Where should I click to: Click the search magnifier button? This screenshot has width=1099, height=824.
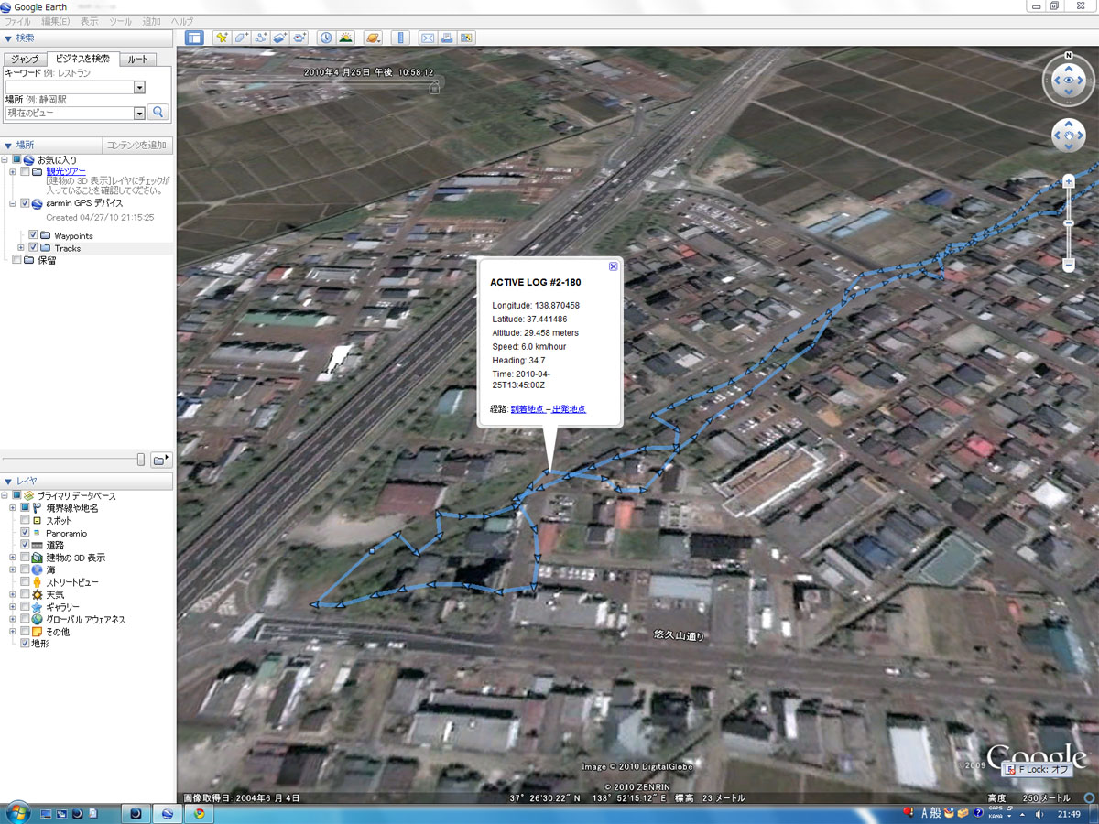tap(158, 113)
